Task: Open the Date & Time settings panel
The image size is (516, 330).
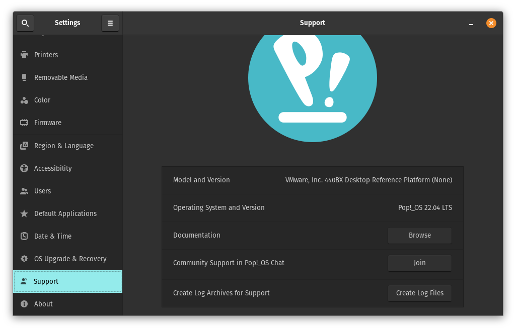Action: pyautogui.click(x=52, y=236)
